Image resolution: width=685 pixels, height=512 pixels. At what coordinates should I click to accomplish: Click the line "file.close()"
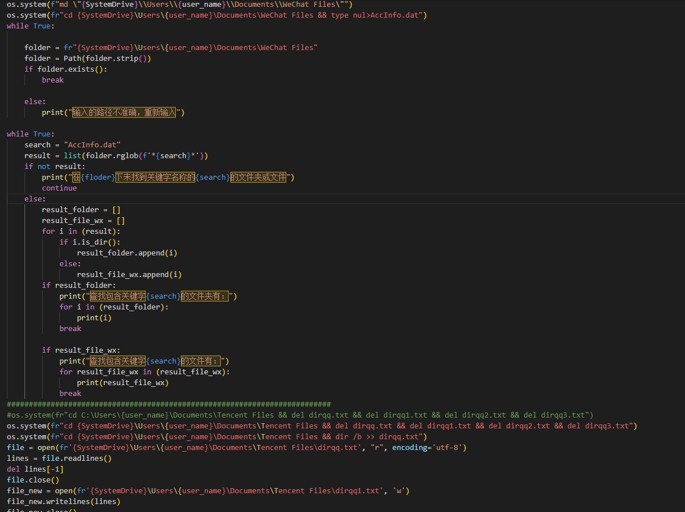click(33, 480)
